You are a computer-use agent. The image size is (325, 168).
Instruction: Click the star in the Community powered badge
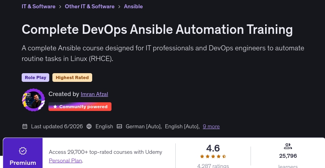[x=55, y=107]
